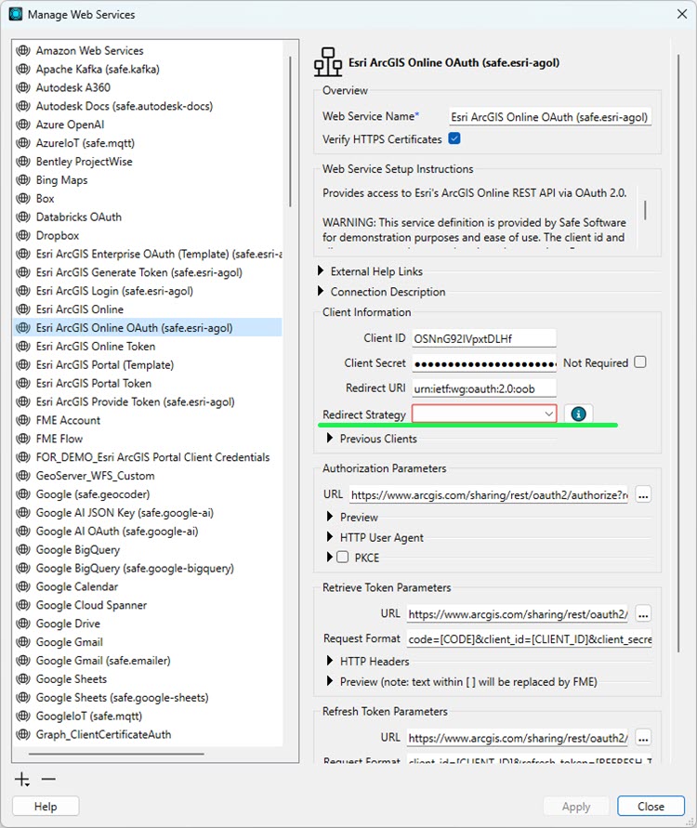Select Apache Kafka (safe.kafka) service

pos(148,69)
